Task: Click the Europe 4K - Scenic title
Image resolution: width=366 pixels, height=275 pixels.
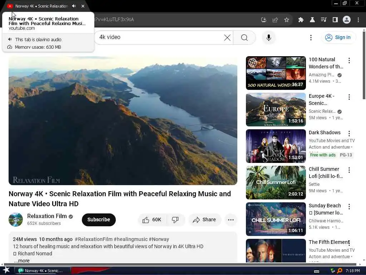Action: click(x=321, y=100)
